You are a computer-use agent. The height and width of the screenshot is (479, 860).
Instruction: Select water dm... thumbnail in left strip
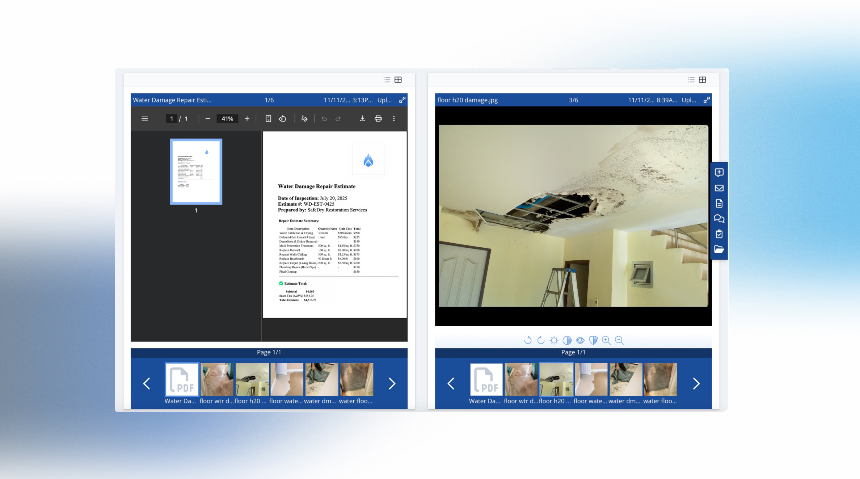(x=321, y=379)
